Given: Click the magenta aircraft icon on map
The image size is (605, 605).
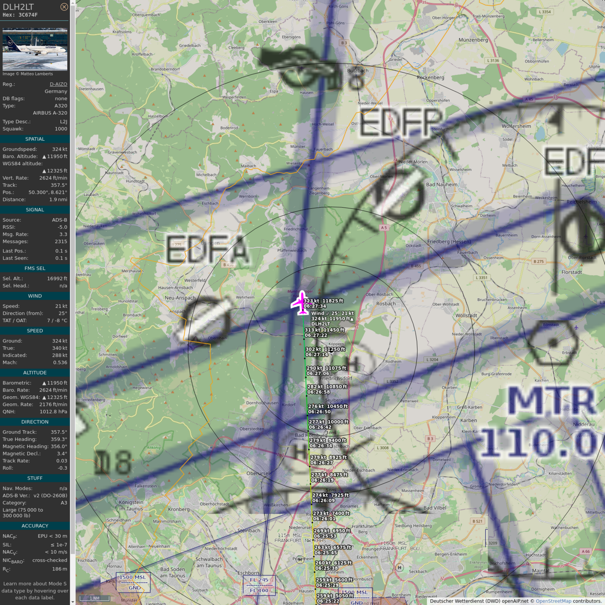Looking at the screenshot, I should [x=301, y=302].
